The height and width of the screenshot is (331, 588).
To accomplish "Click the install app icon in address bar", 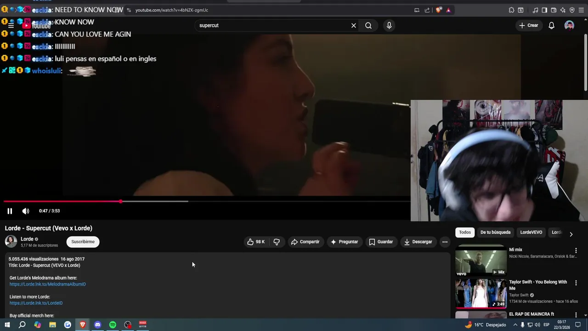I will pos(417,10).
